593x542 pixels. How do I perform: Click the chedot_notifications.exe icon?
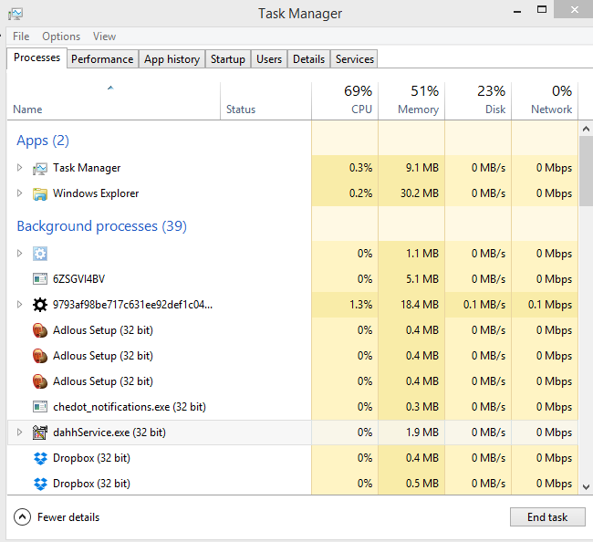[40, 407]
